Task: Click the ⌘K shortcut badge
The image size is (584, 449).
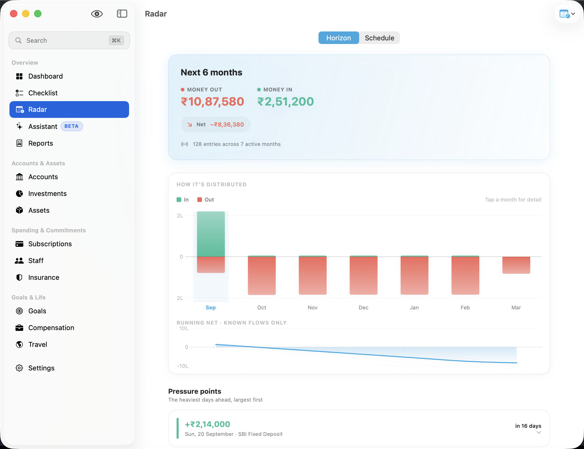Action: [x=116, y=40]
